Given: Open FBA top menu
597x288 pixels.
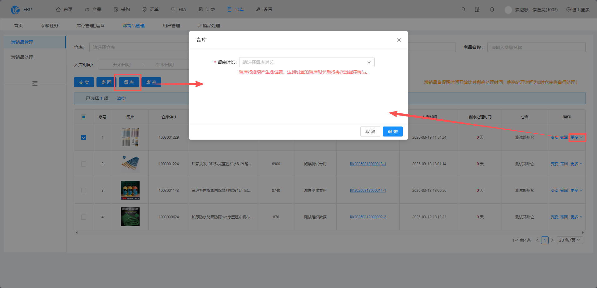Looking at the screenshot, I should coord(179,10).
